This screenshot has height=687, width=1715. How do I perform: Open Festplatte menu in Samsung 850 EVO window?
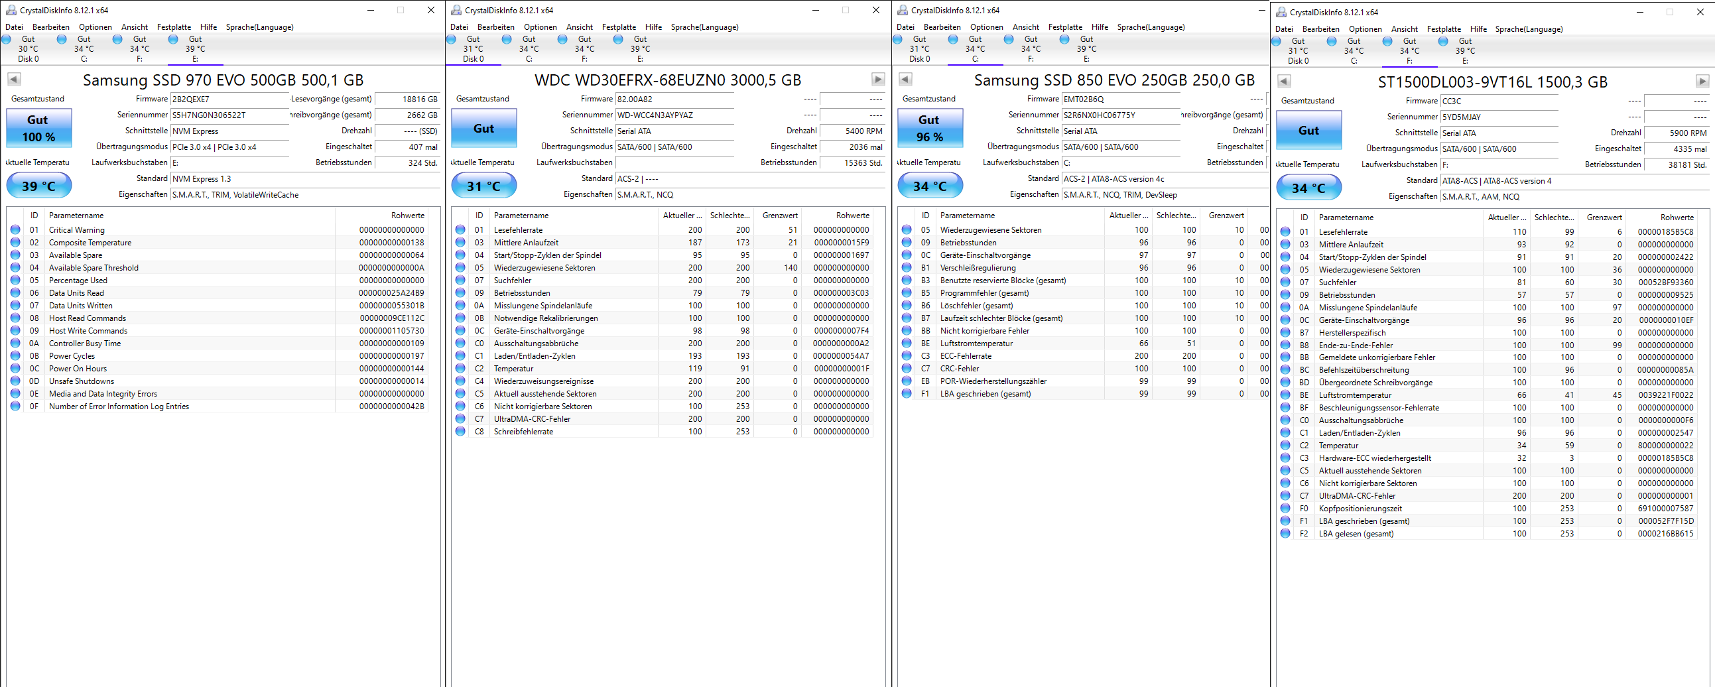click(1065, 27)
